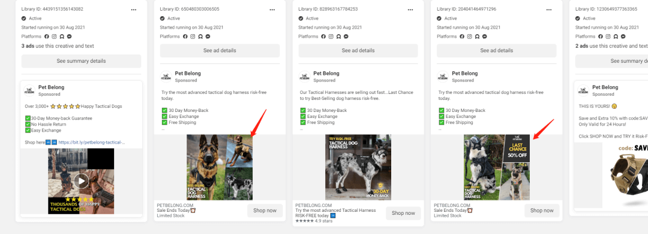Click Facebook platform icon on first ad card
Screen dimensions: 648x234
[x=47, y=37]
